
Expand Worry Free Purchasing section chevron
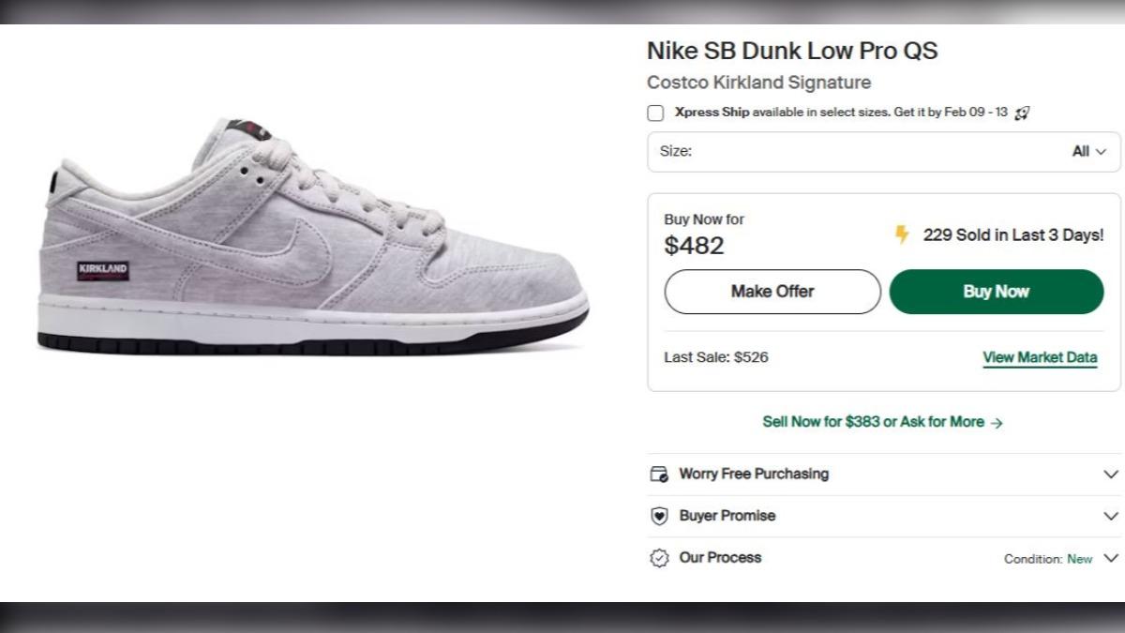pos(1111,475)
